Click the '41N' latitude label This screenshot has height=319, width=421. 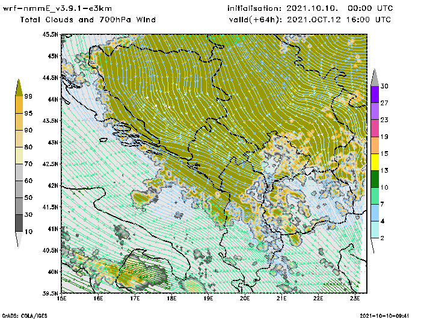point(53,229)
